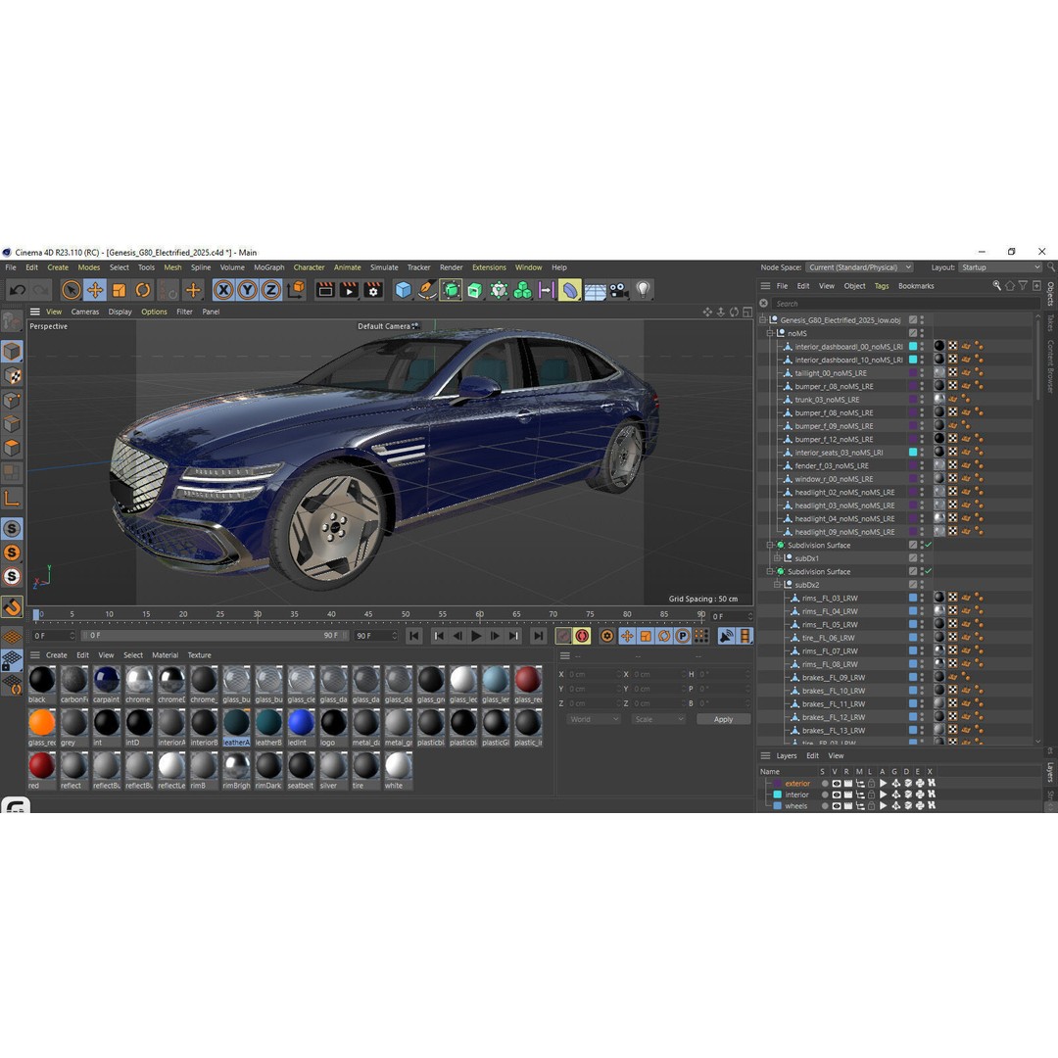Open viewport Cameras menu
This screenshot has width=1058, height=1058.
tap(85, 312)
